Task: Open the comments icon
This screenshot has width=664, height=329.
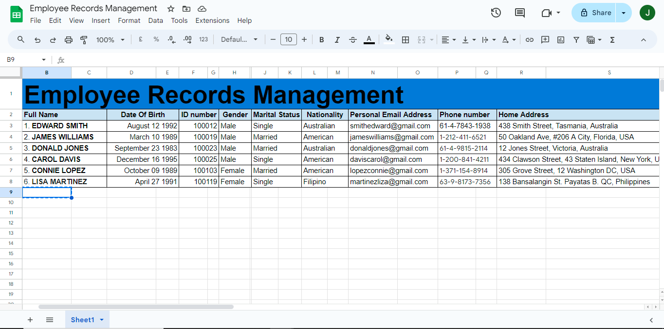Action: pos(520,13)
